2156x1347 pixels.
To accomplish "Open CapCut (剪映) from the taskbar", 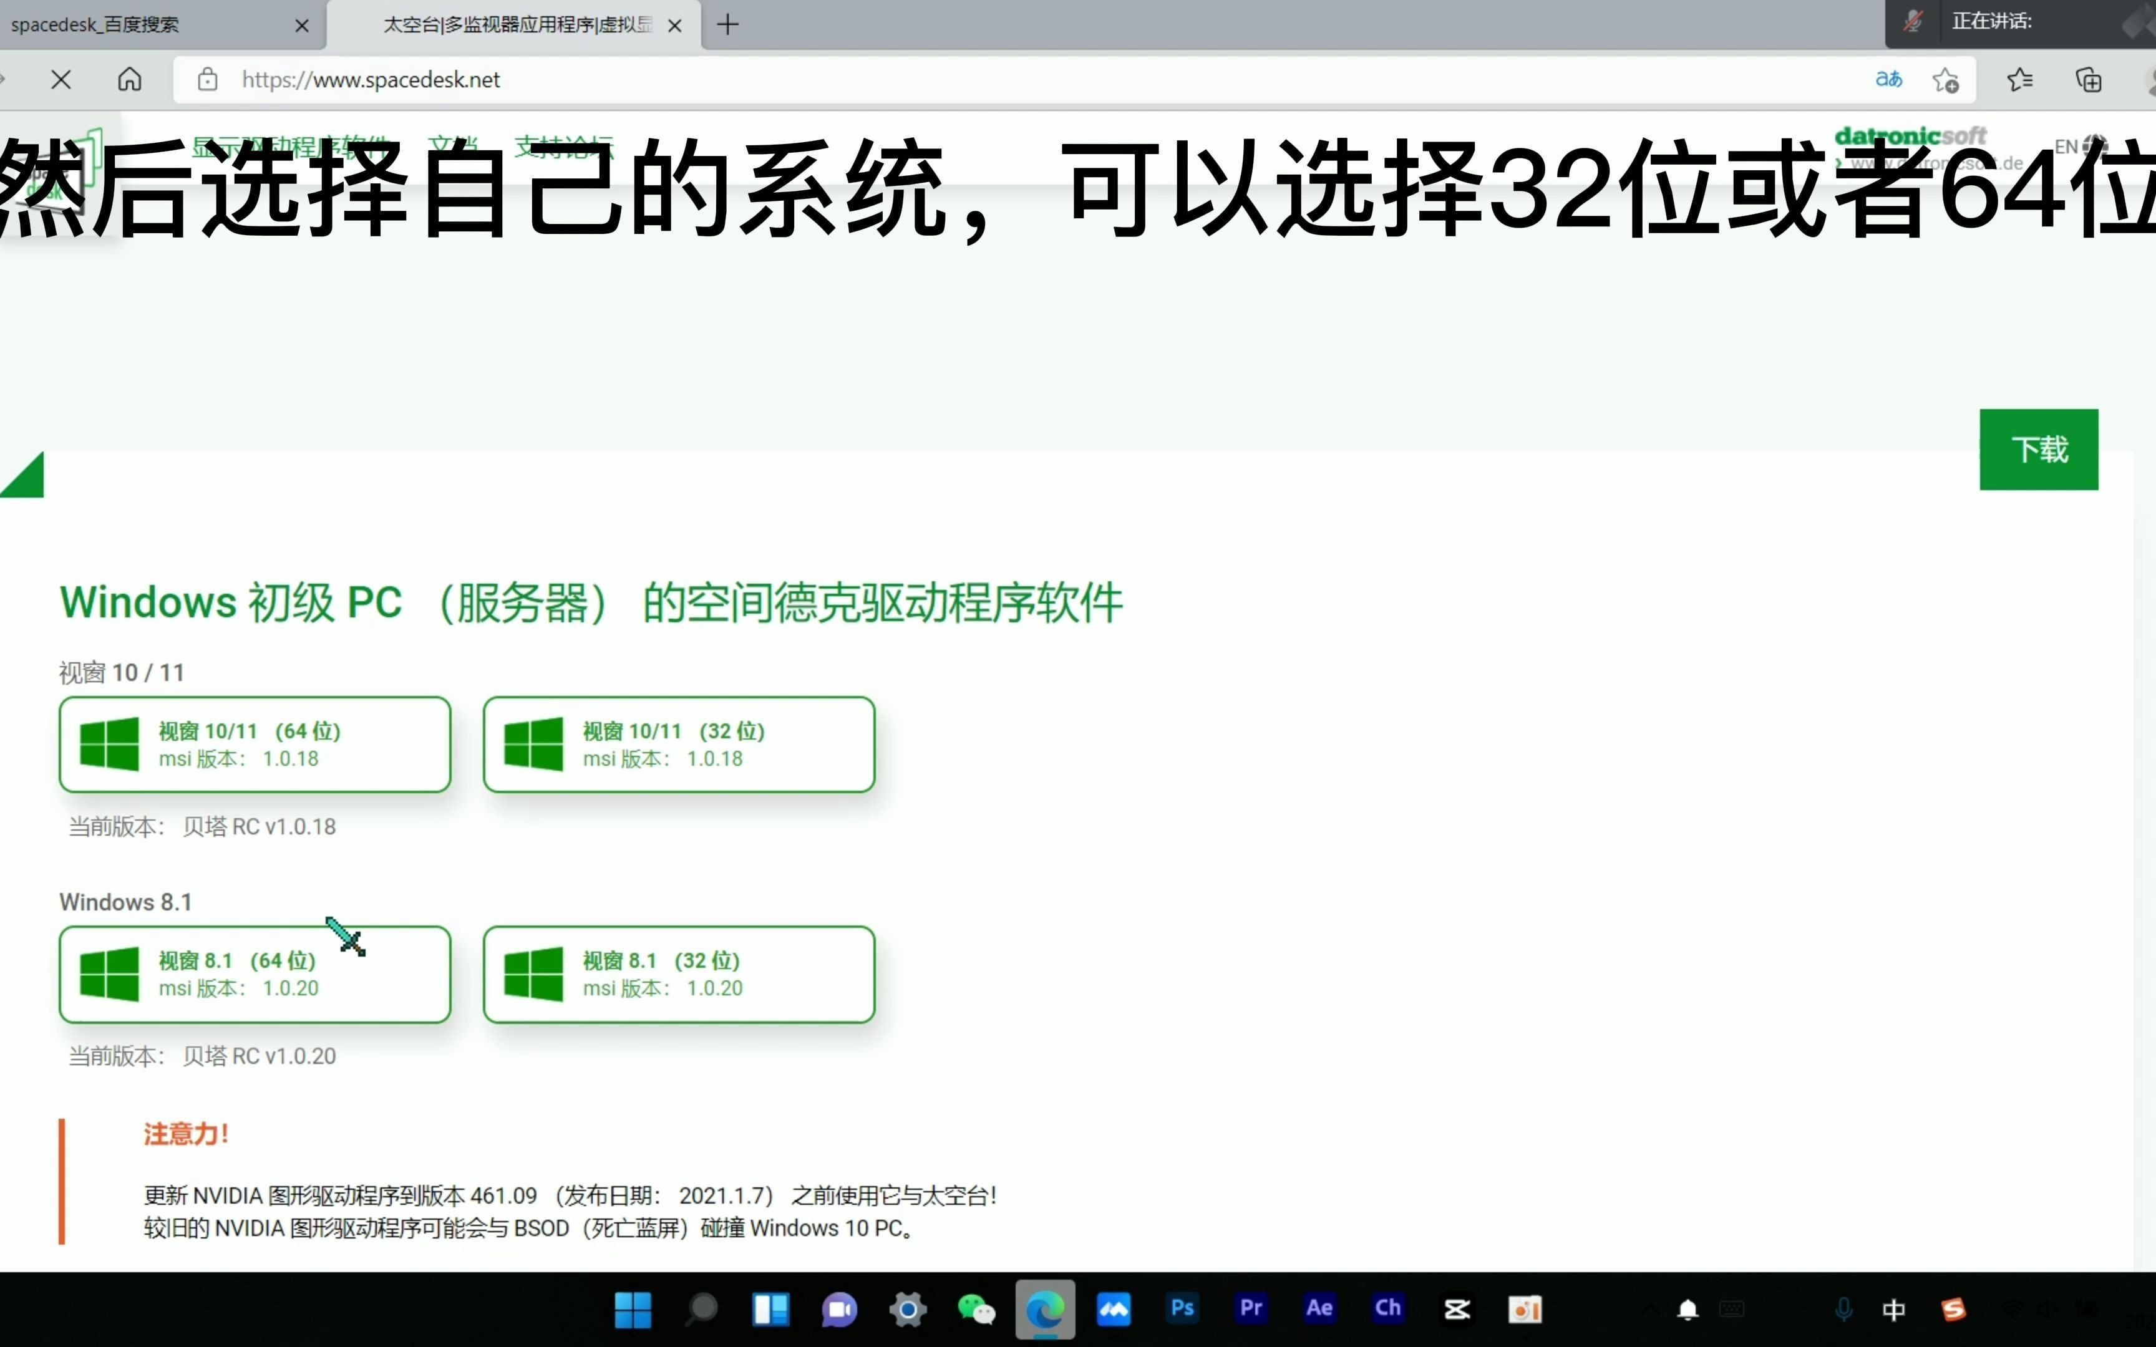I will 1457,1310.
